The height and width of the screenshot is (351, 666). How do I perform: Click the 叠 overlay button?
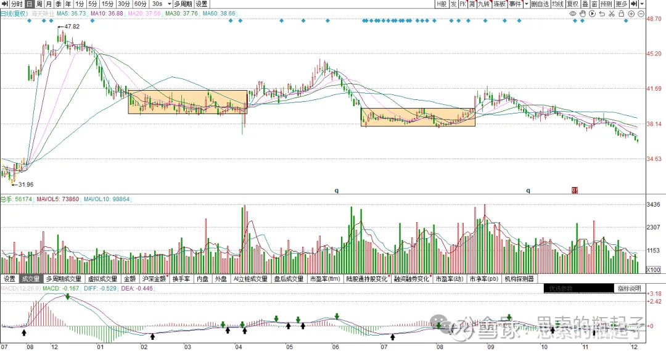point(585,4)
